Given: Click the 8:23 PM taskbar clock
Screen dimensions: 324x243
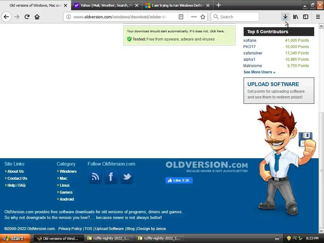Looking at the screenshot, I should (312, 238).
